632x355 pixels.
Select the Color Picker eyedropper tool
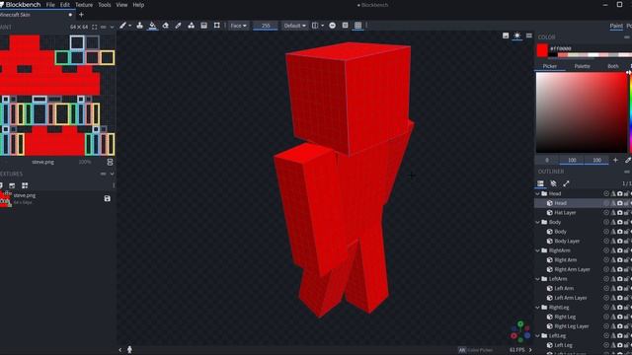pyautogui.click(x=178, y=26)
